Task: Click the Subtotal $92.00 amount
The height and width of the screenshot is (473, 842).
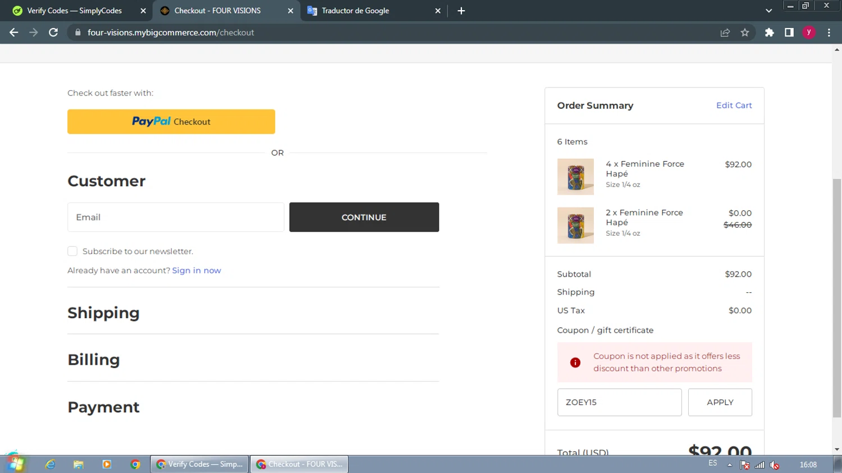Action: (x=738, y=274)
